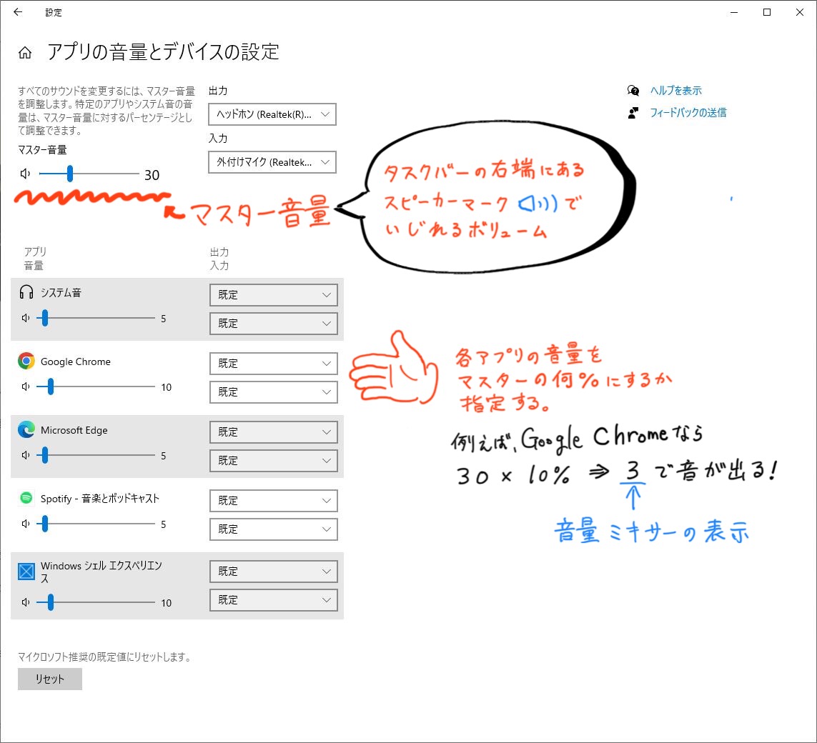Click the Microsoft Edge app icon
Screen dimensions: 817x743
tap(27, 430)
